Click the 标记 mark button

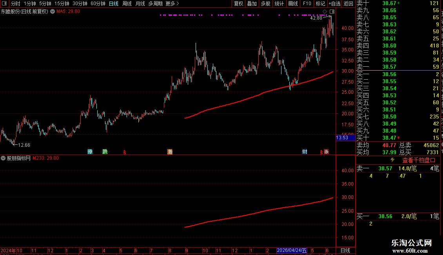320,4
